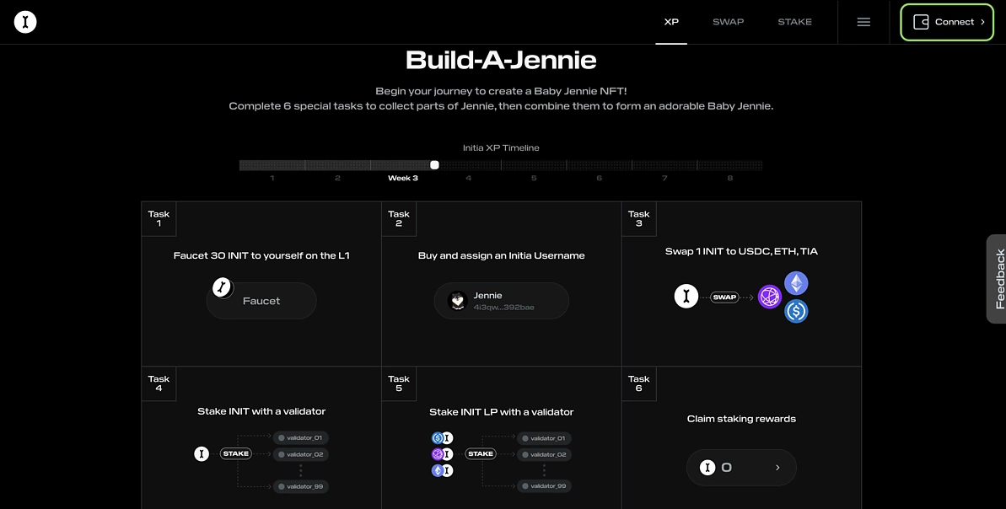Click the STAKE label in Task 5
Viewport: 1006px width, 509px height.
481,454
